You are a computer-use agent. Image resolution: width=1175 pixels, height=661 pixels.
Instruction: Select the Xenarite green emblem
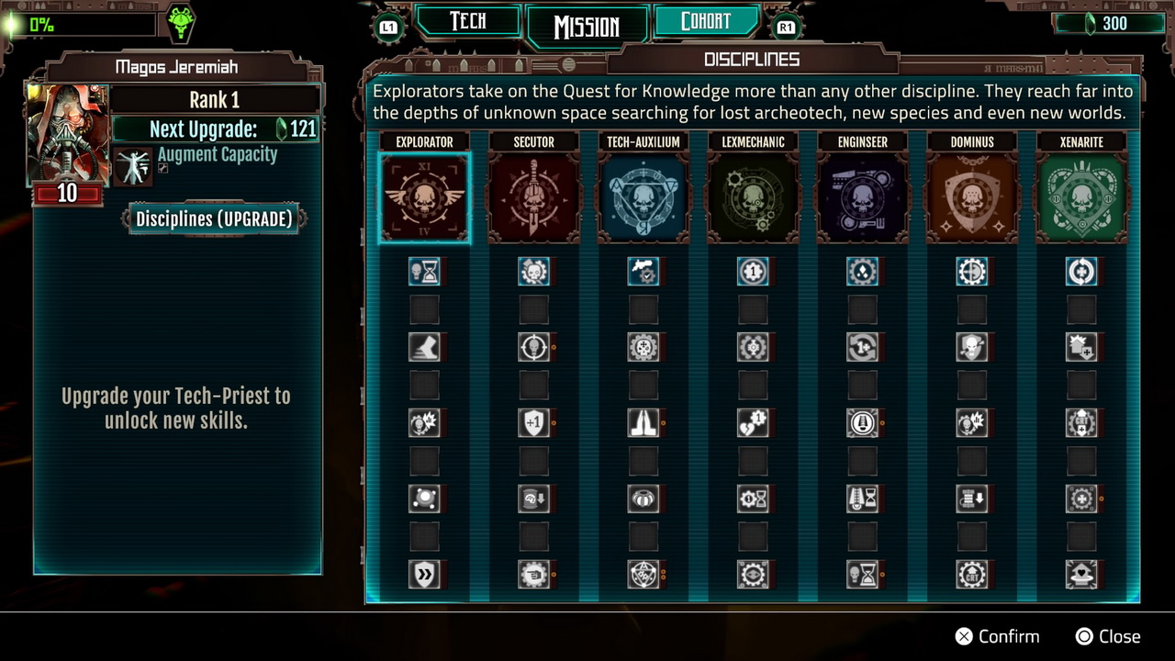point(1081,198)
